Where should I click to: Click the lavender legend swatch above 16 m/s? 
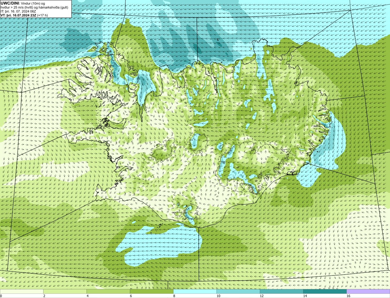coord(368,292)
